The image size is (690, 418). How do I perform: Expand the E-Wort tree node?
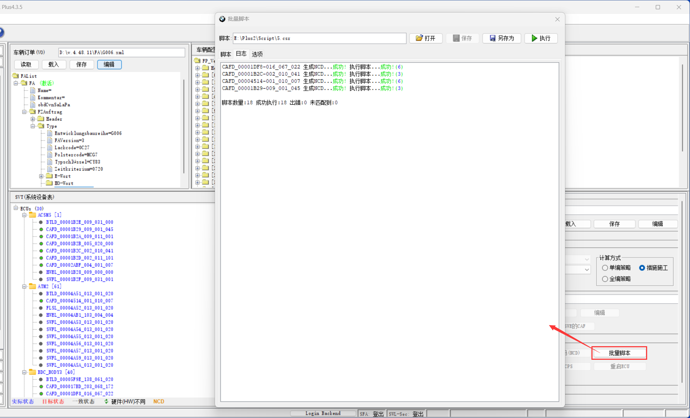click(41, 176)
